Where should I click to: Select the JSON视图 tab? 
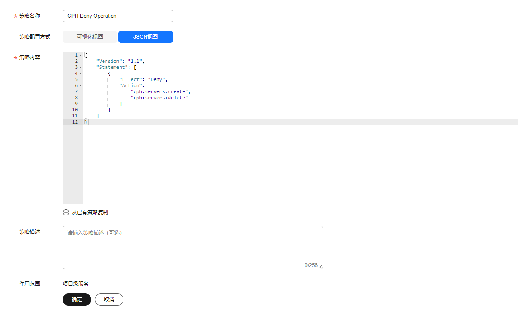145,36
